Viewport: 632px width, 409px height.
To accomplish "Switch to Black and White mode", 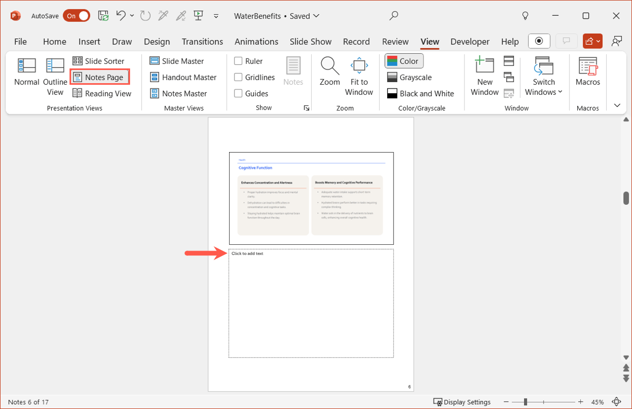I will 420,94.
